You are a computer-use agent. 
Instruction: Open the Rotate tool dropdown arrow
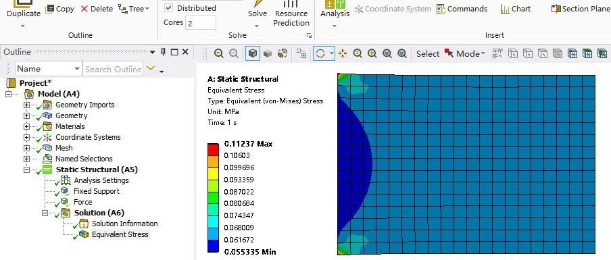click(x=332, y=53)
